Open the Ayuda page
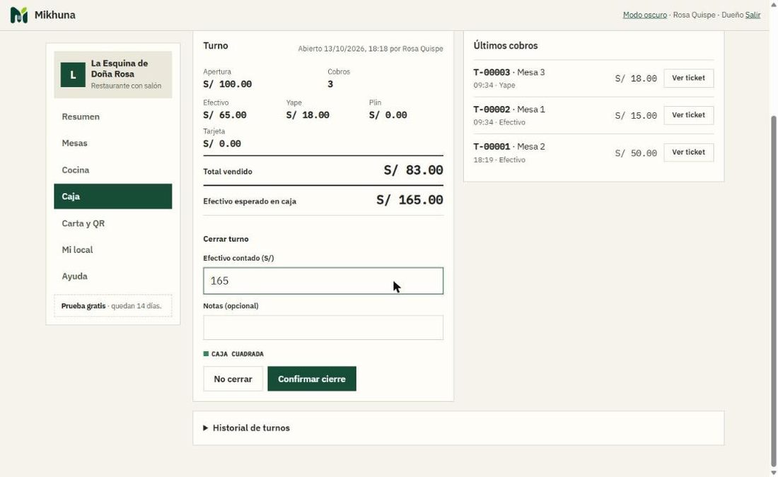 pos(113,276)
